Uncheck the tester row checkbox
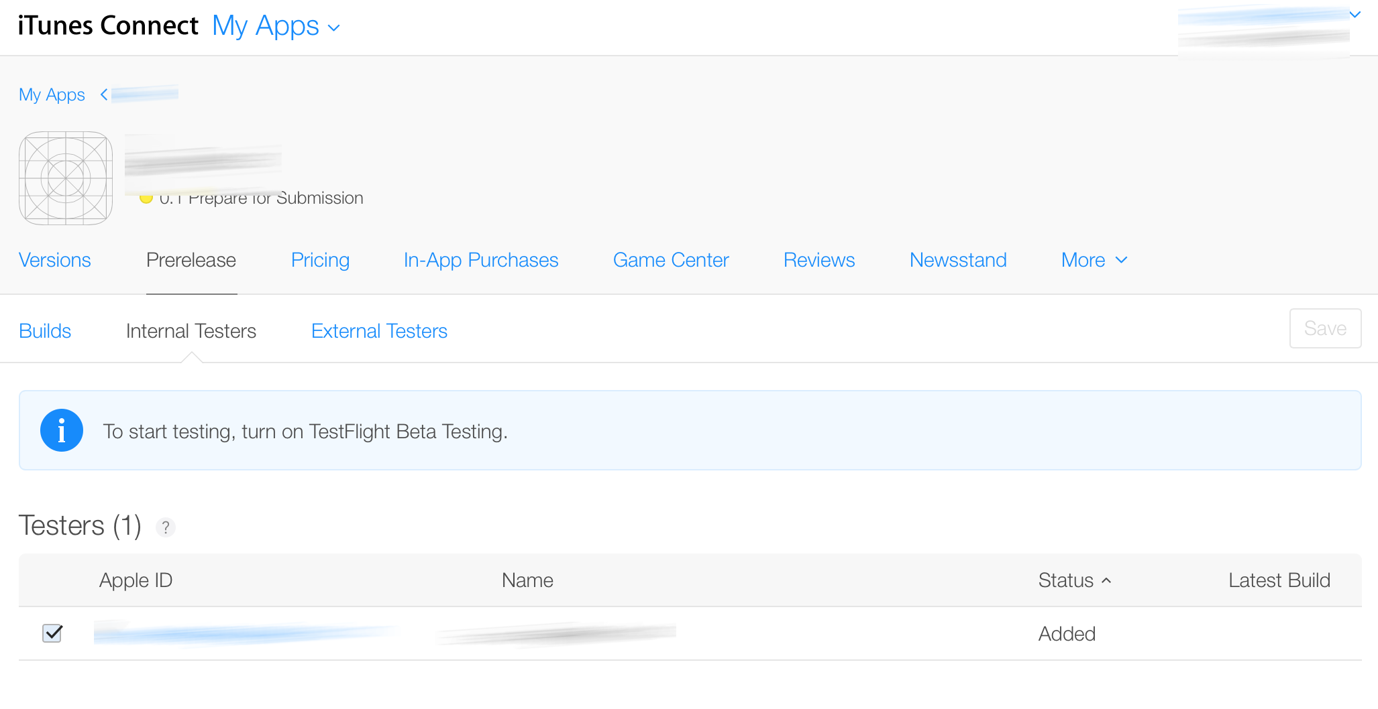The width and height of the screenshot is (1378, 709). click(52, 633)
